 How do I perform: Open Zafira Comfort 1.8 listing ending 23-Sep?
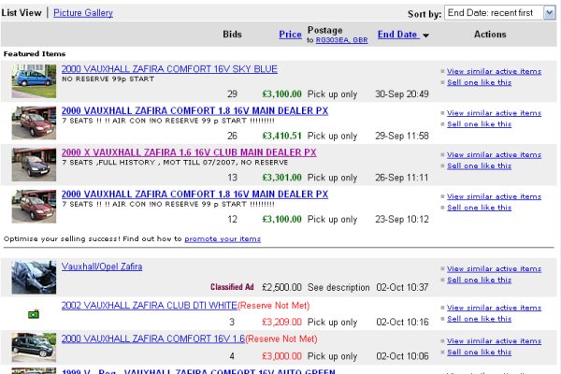coord(194,194)
